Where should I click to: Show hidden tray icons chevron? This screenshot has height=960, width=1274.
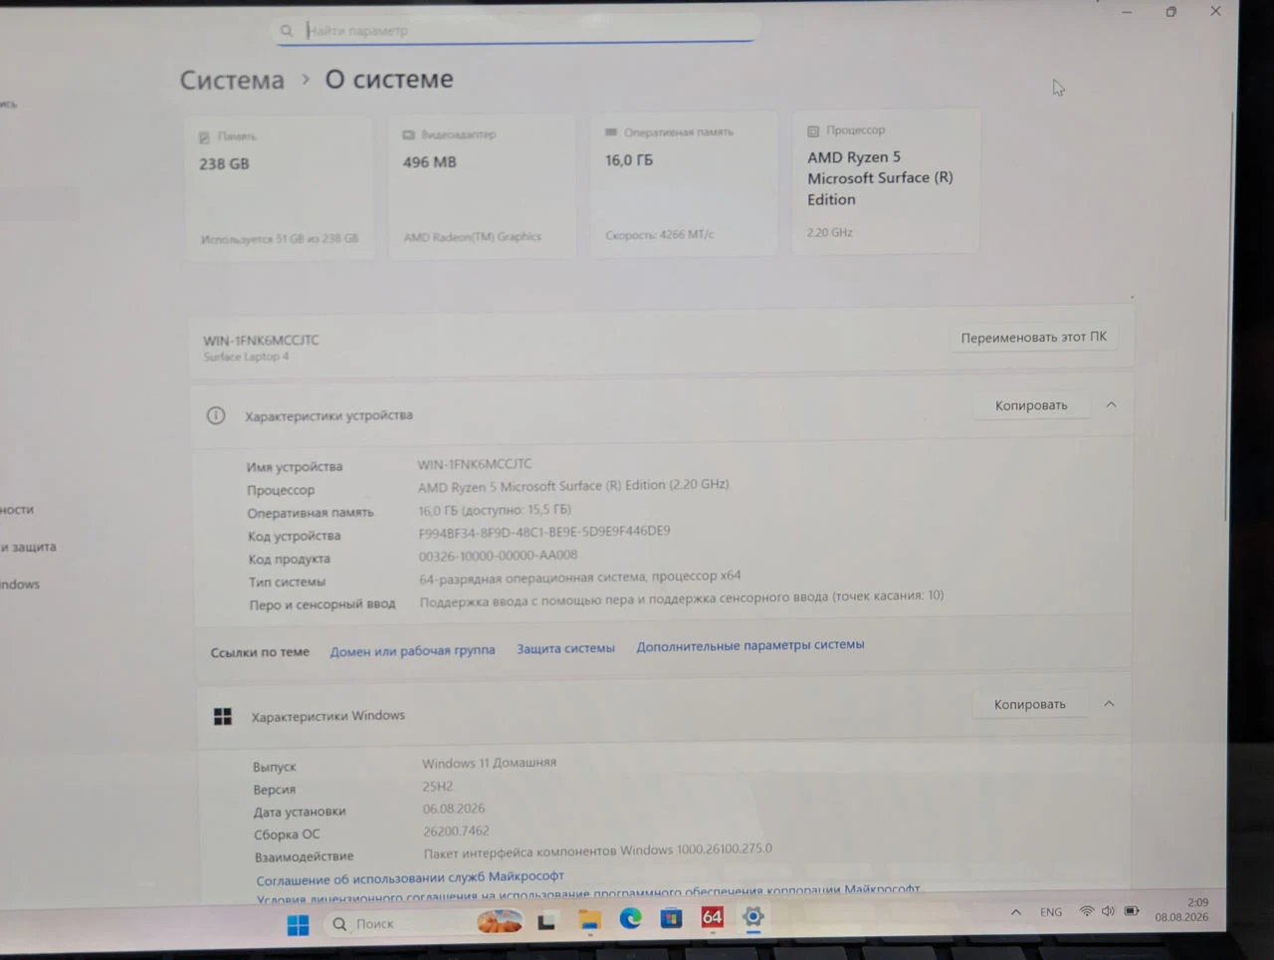tap(1015, 912)
